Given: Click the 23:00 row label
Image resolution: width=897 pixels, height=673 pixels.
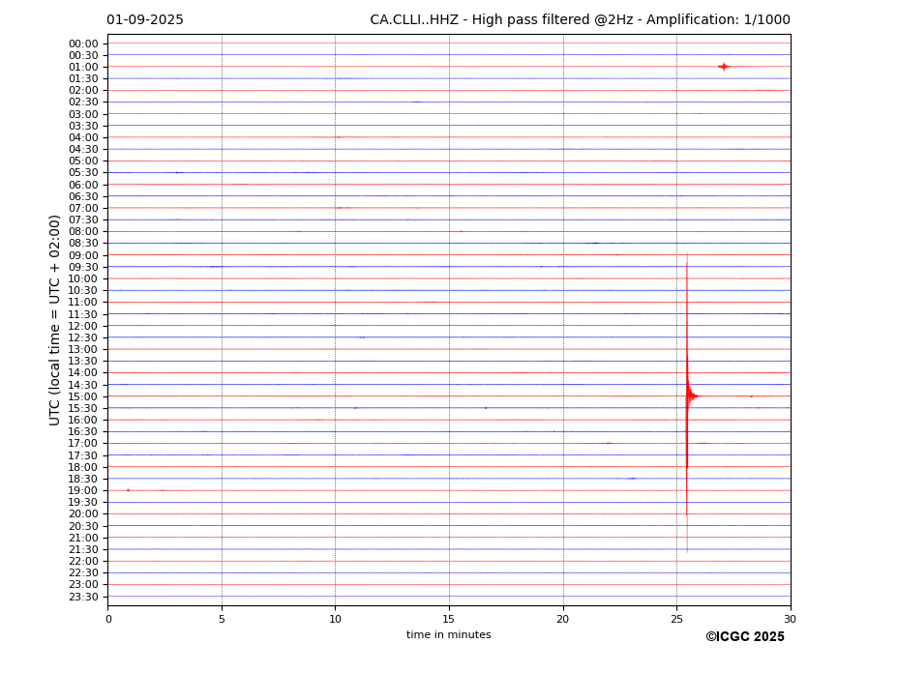Looking at the screenshot, I should pyautogui.click(x=83, y=585).
